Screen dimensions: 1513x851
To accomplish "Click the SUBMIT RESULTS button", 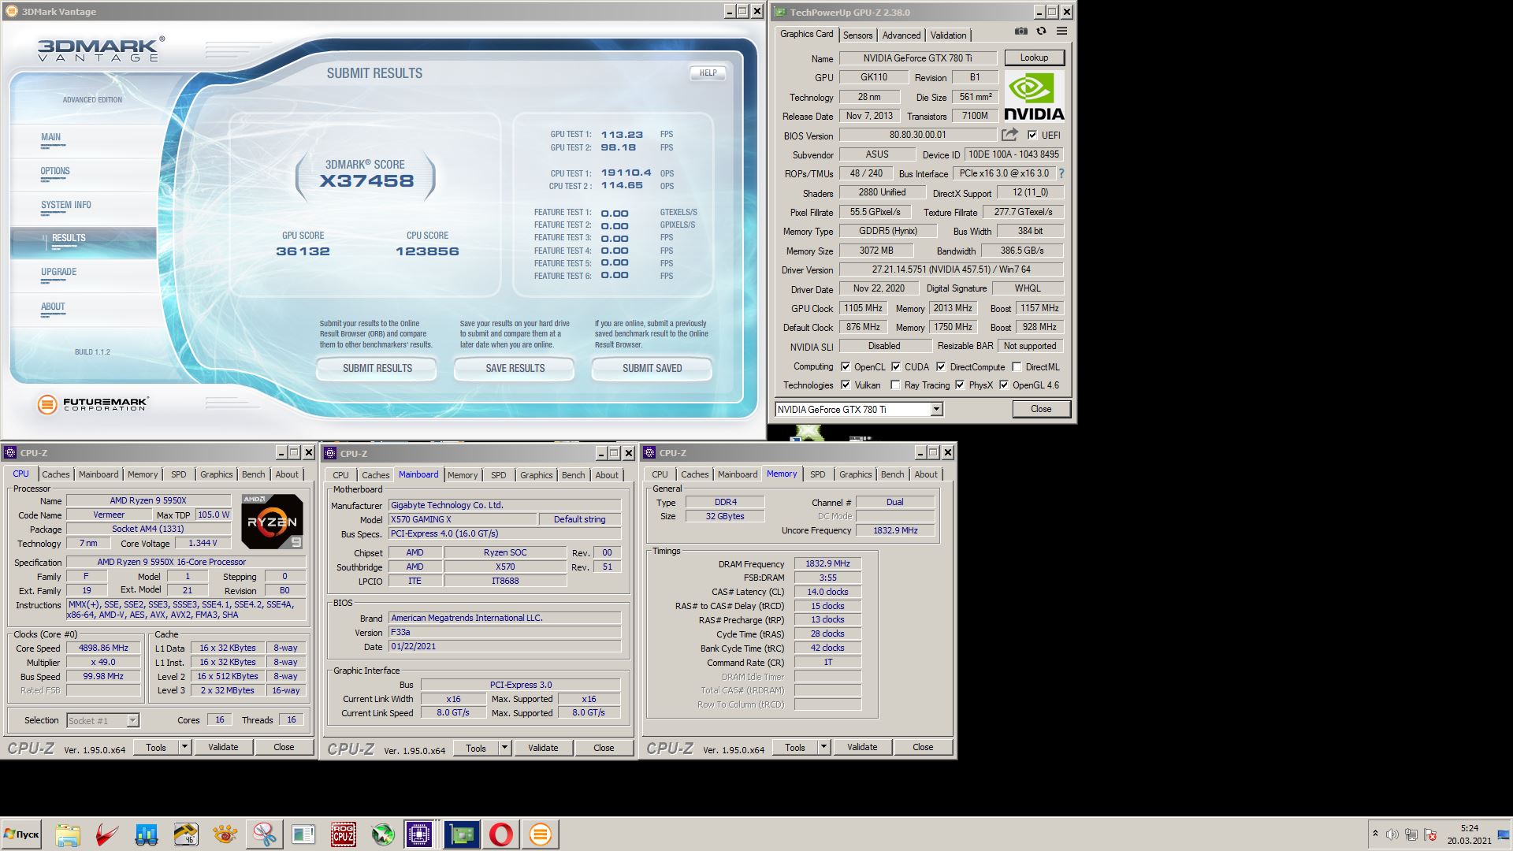I will coord(377,368).
